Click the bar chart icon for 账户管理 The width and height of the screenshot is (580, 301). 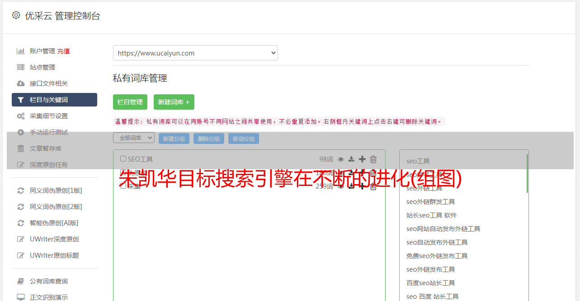(x=21, y=51)
